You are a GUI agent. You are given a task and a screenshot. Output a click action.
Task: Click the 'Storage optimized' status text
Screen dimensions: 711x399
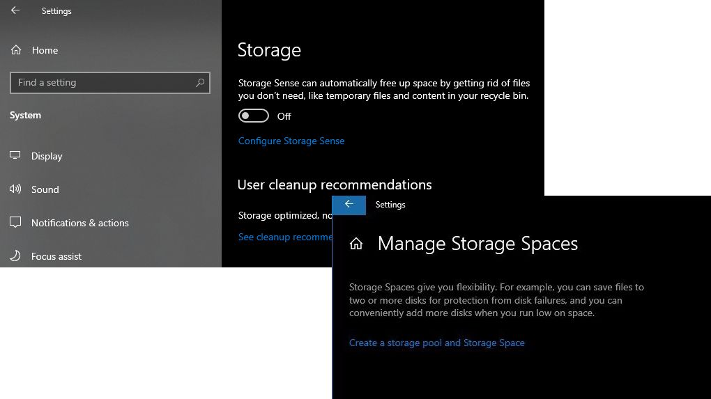[x=285, y=216]
